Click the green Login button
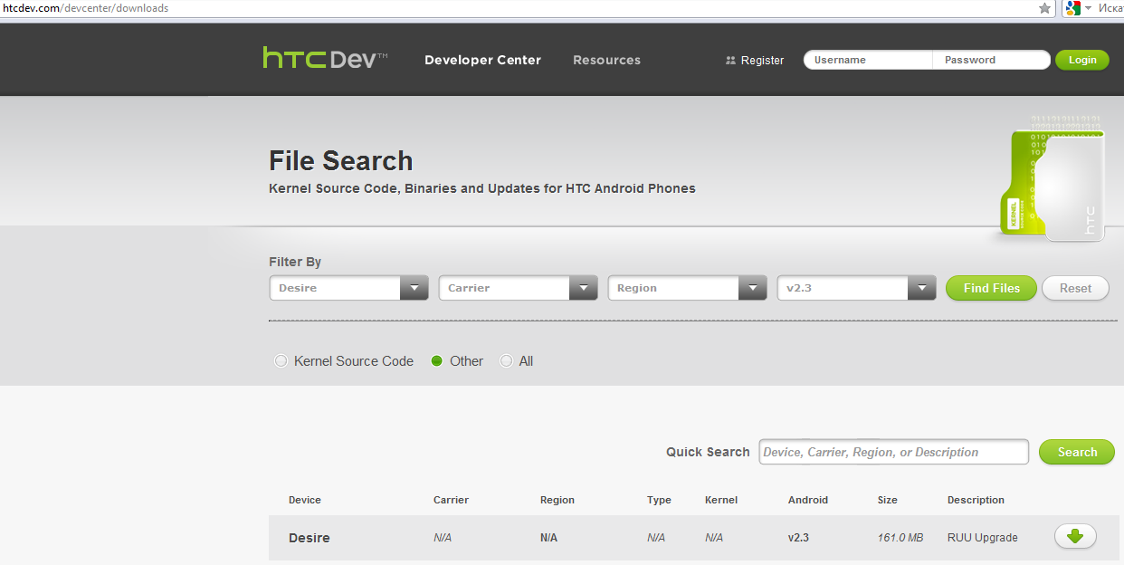Image resolution: width=1124 pixels, height=565 pixels. click(x=1082, y=60)
